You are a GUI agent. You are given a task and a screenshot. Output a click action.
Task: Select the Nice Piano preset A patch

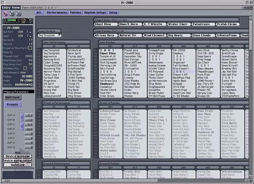[108, 120]
